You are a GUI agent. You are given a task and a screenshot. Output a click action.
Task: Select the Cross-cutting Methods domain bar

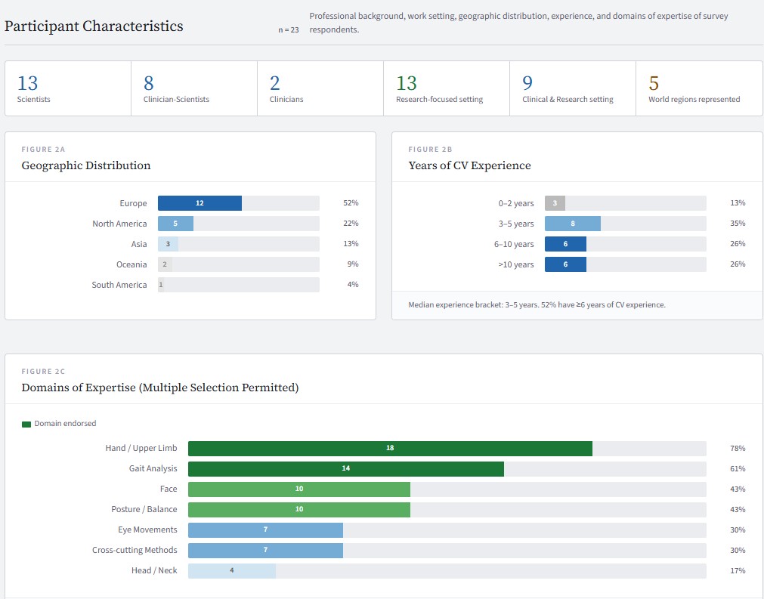click(265, 551)
